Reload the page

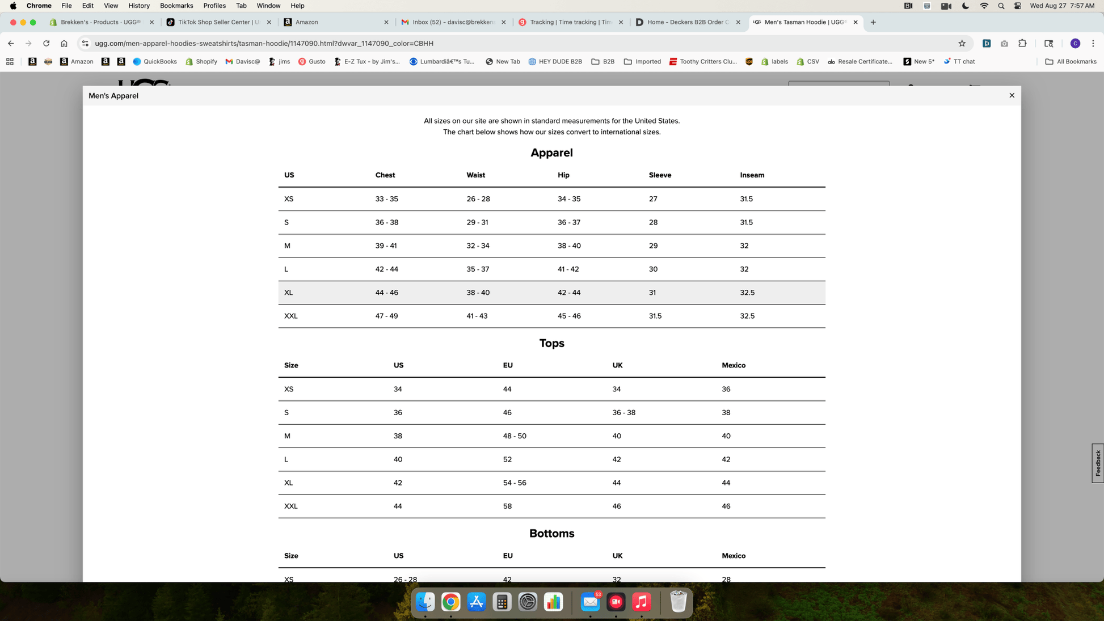(x=46, y=43)
